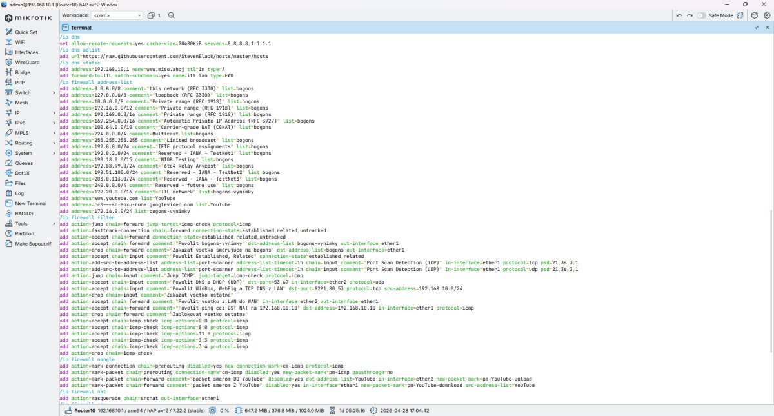Click the search magnifier icon
Screen dimensions: 774x416
click(171, 15)
